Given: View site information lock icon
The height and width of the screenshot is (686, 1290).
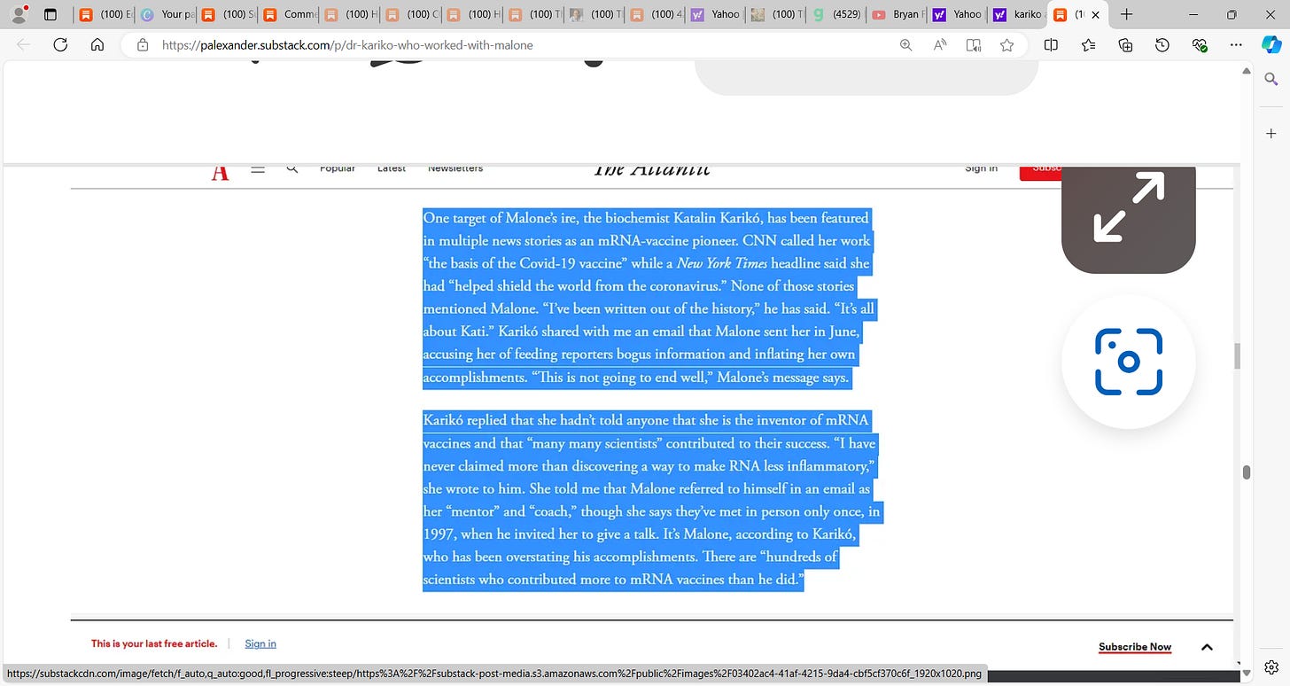Looking at the screenshot, I should (142, 45).
